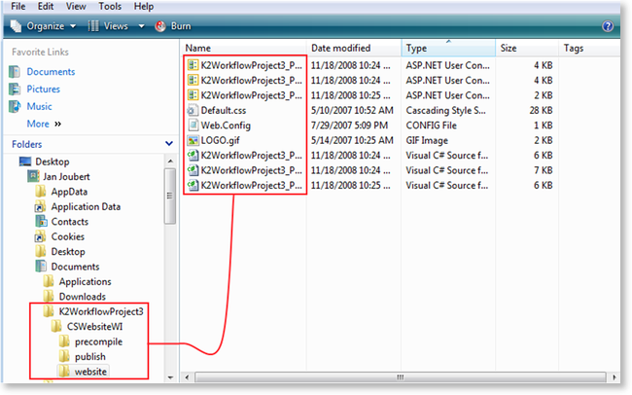Select the website folder

click(x=90, y=372)
